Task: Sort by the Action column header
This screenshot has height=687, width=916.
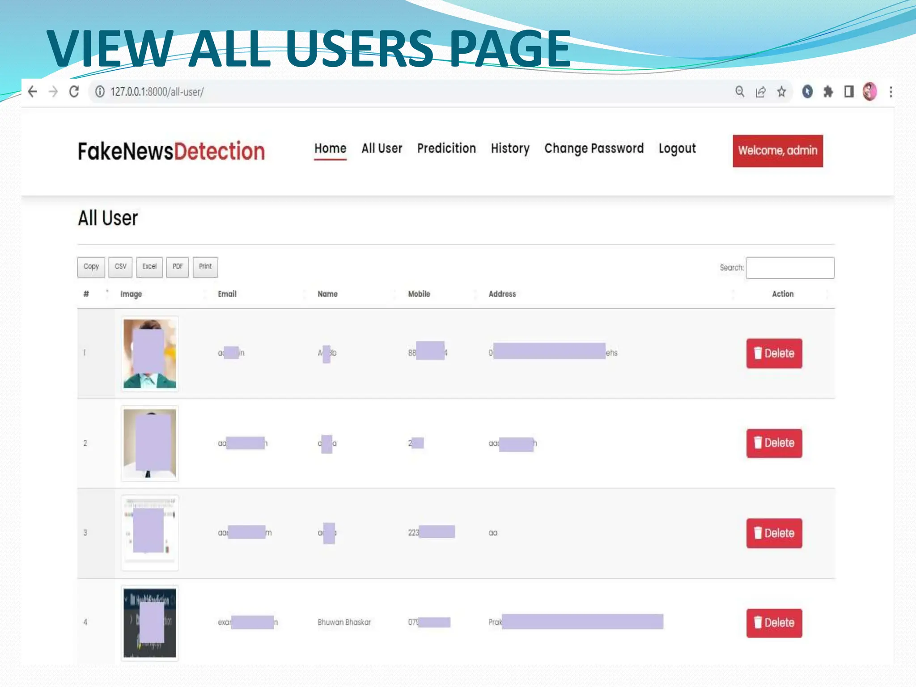Action: pyautogui.click(x=783, y=294)
